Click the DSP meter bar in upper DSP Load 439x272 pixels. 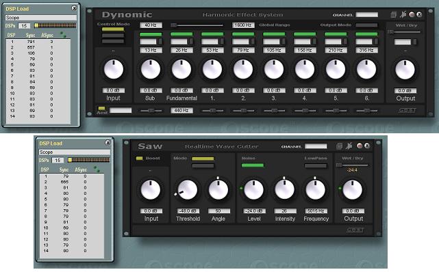click(x=55, y=26)
